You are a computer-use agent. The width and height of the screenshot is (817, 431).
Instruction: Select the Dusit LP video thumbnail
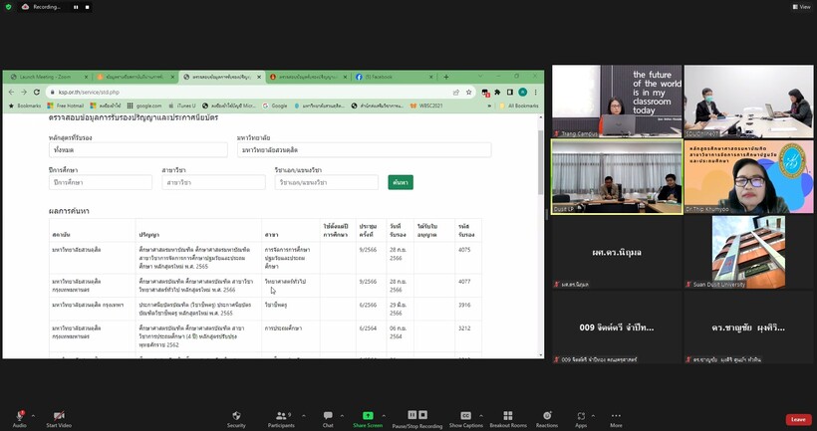pyautogui.click(x=617, y=177)
